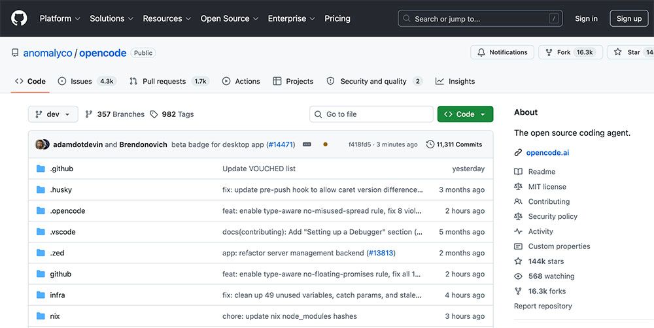
Task: Click the bell icon in Notifications
Action: pos(481,52)
